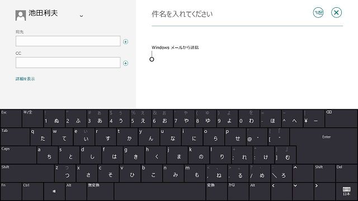Tap the ^ へ key
The image size is (358, 201).
[292, 118]
